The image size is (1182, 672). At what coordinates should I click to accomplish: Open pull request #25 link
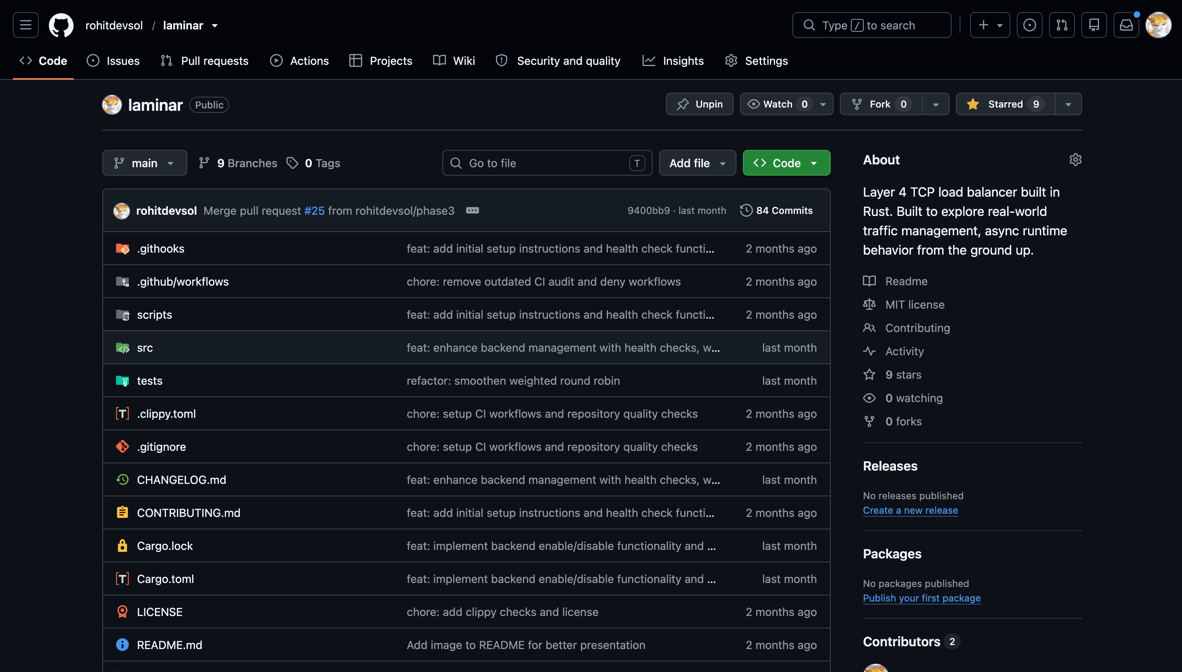pos(314,210)
